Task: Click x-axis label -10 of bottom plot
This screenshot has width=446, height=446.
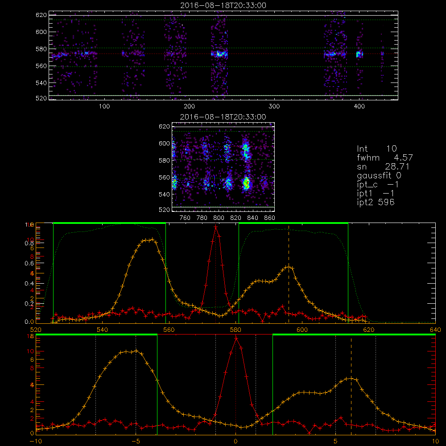Action: (36, 442)
